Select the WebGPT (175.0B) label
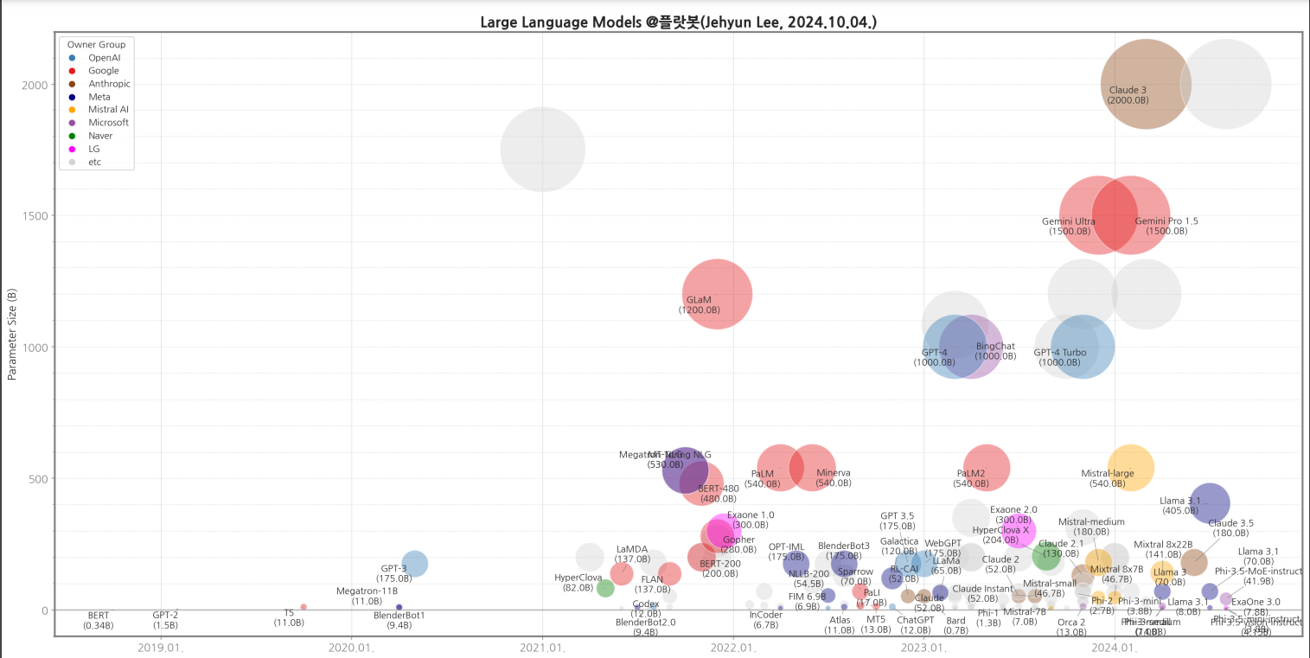Image resolution: width=1310 pixels, height=658 pixels. 943,548
